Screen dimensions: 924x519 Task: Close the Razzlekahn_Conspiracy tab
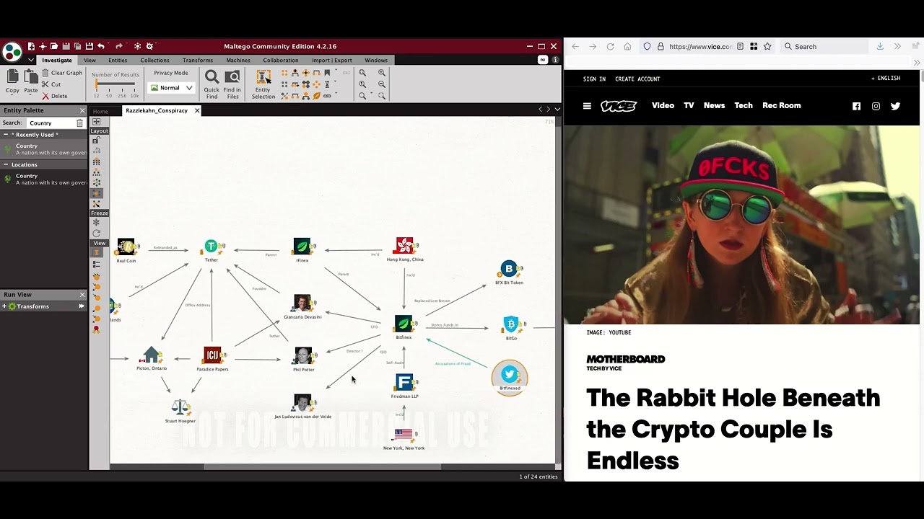click(197, 110)
